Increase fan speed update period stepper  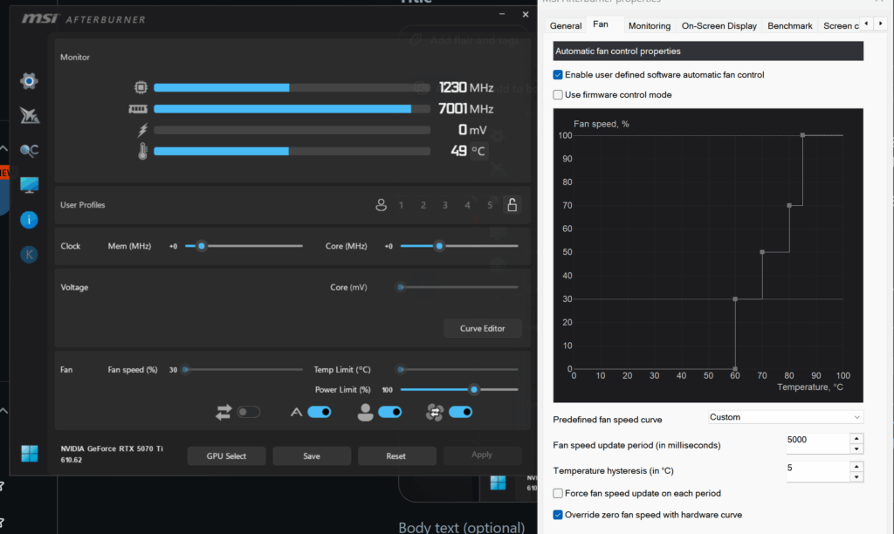tap(856, 438)
